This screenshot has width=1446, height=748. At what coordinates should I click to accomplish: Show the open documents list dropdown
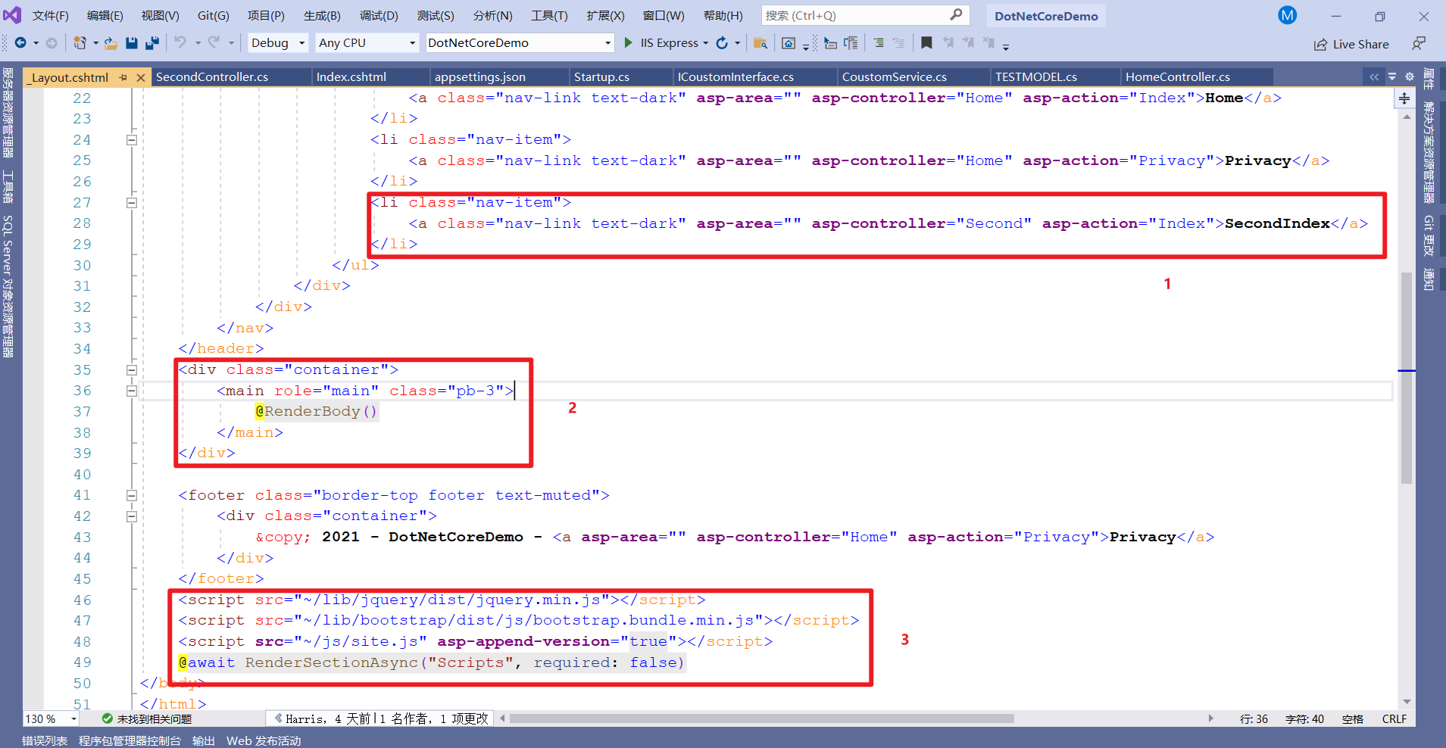point(1392,76)
